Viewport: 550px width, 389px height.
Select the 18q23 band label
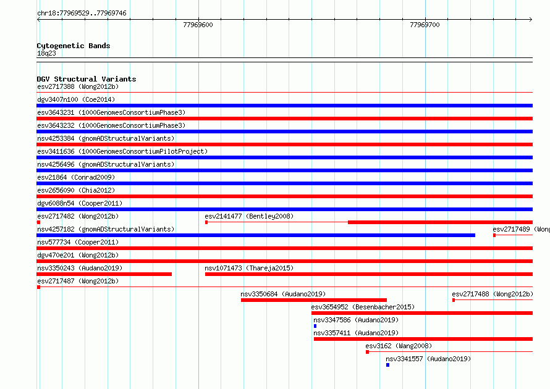click(46, 53)
